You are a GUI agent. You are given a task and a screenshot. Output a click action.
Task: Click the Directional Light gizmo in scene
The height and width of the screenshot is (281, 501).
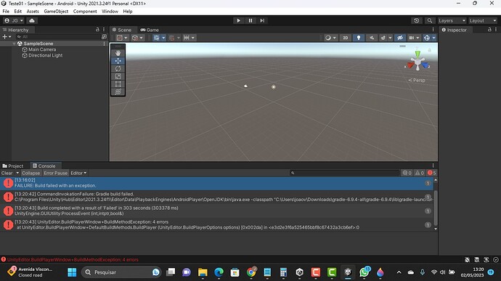(x=274, y=87)
